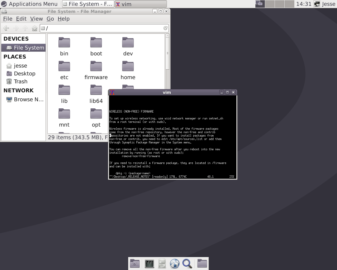Select Browse Network in sidebar
337x270 pixels.
pos(23,99)
